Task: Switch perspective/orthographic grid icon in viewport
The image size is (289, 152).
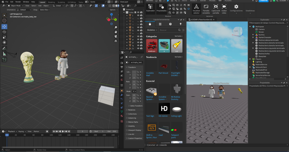Action: (116, 41)
